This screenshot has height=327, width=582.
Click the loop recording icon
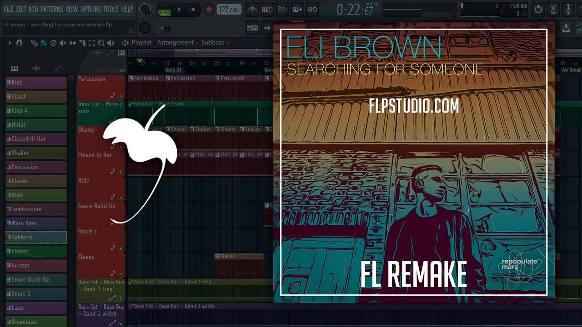point(312,9)
